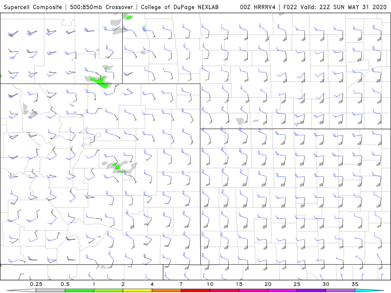Click the 'F022' forecast hour text

(x=290, y=7)
